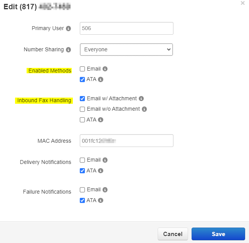Check Email w/o Attachment inbound option
Viewport: 249px width, 243px height.
point(82,109)
